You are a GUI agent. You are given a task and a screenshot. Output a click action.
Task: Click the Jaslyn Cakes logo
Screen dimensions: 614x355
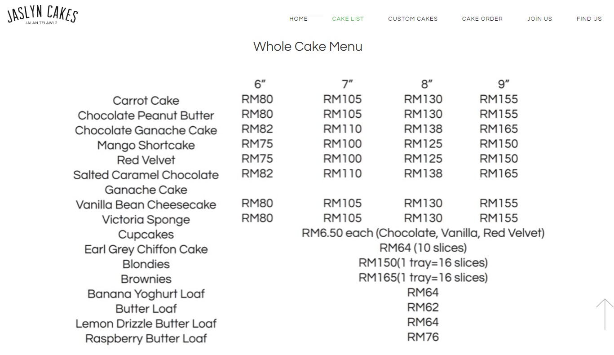point(43,16)
